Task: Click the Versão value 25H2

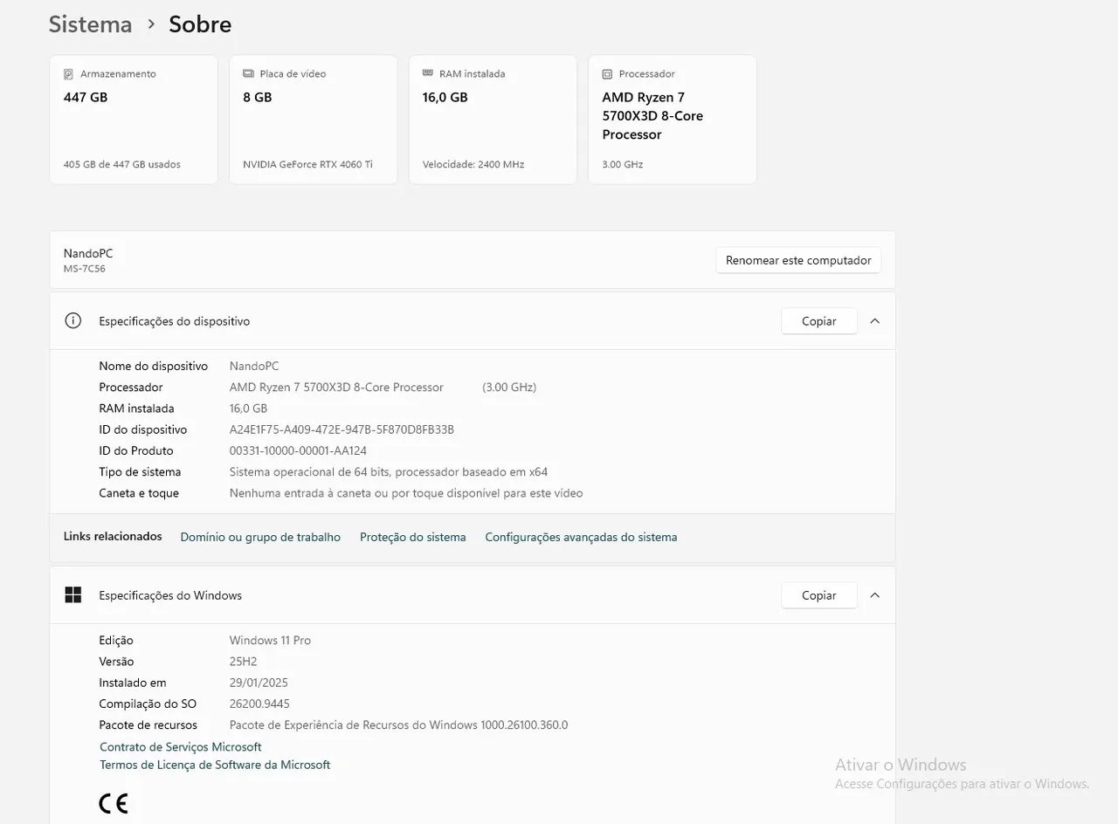Action: tap(243, 662)
